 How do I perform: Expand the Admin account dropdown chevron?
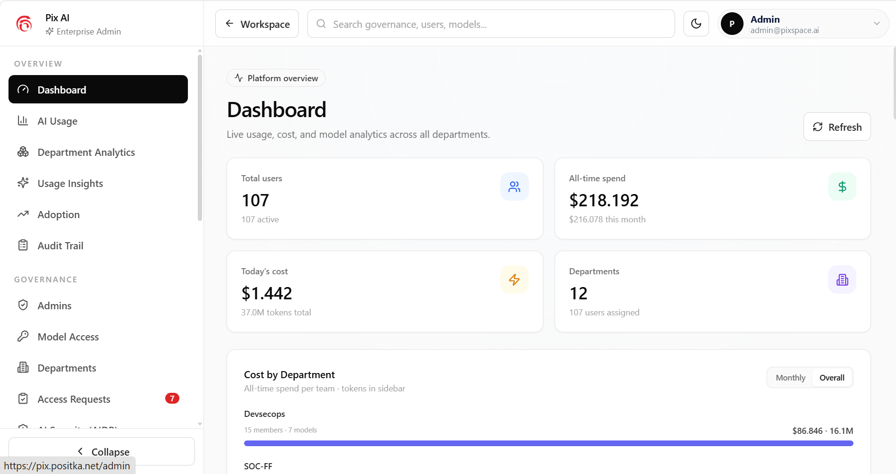pyautogui.click(x=877, y=24)
